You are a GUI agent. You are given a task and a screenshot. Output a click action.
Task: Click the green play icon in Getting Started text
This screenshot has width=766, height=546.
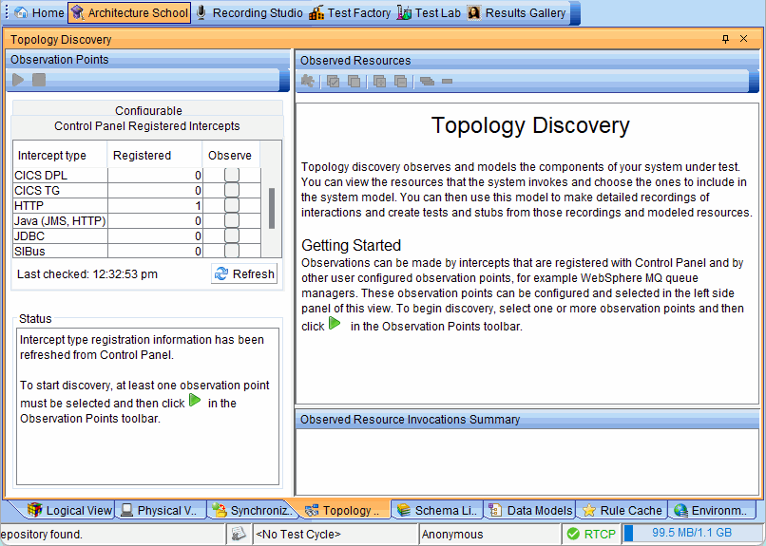[x=335, y=323]
